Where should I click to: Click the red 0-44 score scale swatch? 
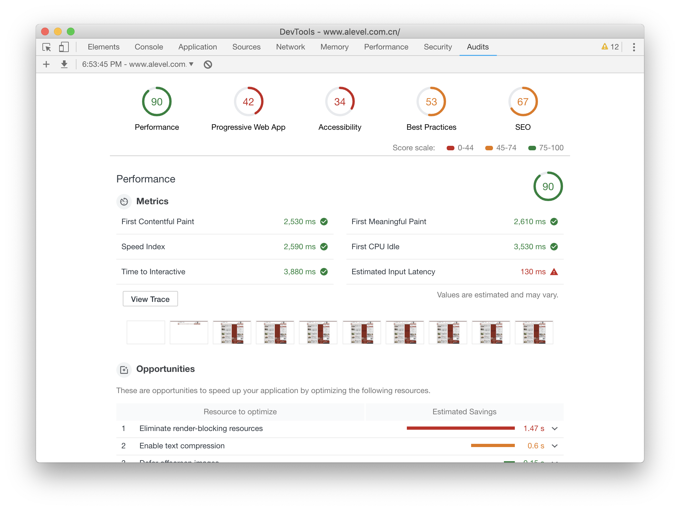(x=450, y=148)
